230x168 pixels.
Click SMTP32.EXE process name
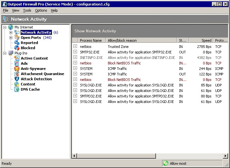(x=90, y=52)
